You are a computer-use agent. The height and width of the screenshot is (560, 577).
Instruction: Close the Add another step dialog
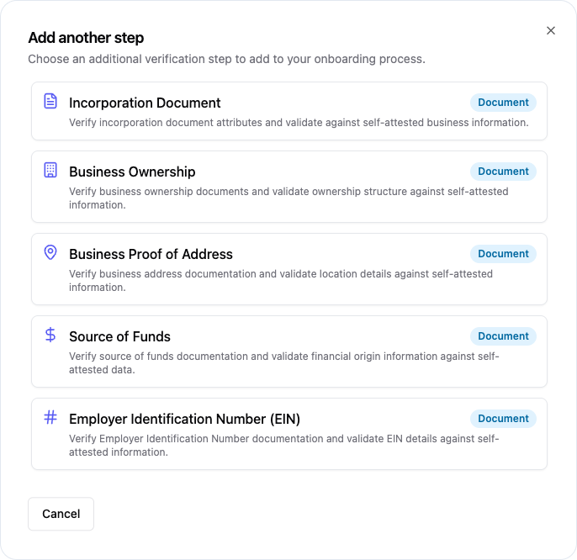551,30
